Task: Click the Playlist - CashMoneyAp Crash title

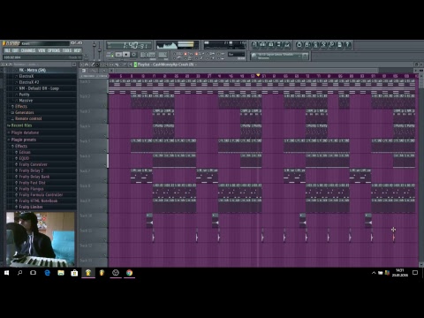Action: coord(166,64)
